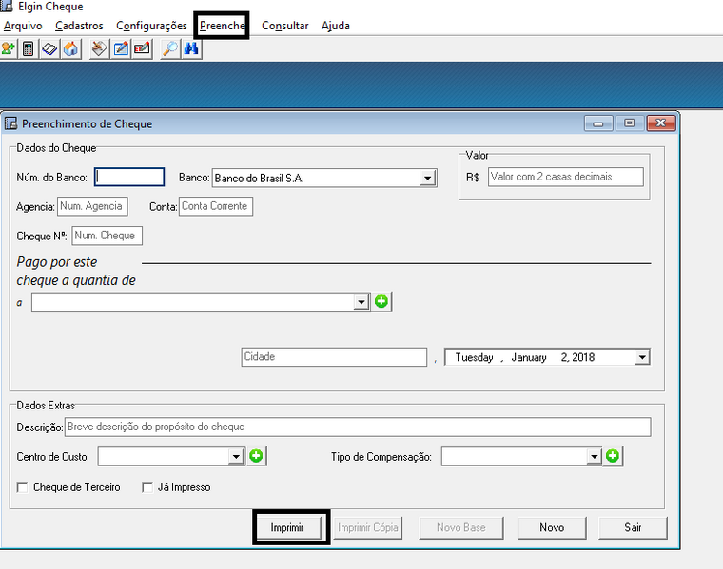Open the date picker dropdown arrow

pyautogui.click(x=642, y=357)
